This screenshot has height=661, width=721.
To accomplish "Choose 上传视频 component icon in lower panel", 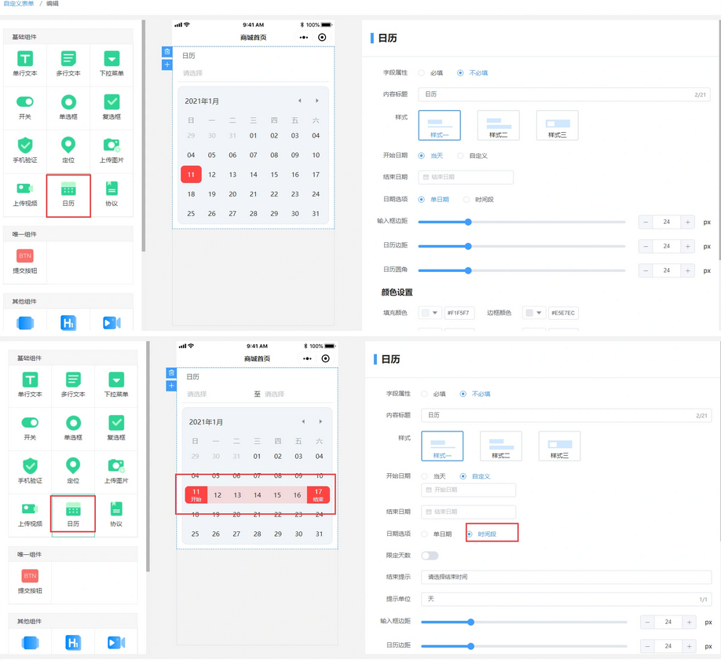I will (x=30, y=509).
